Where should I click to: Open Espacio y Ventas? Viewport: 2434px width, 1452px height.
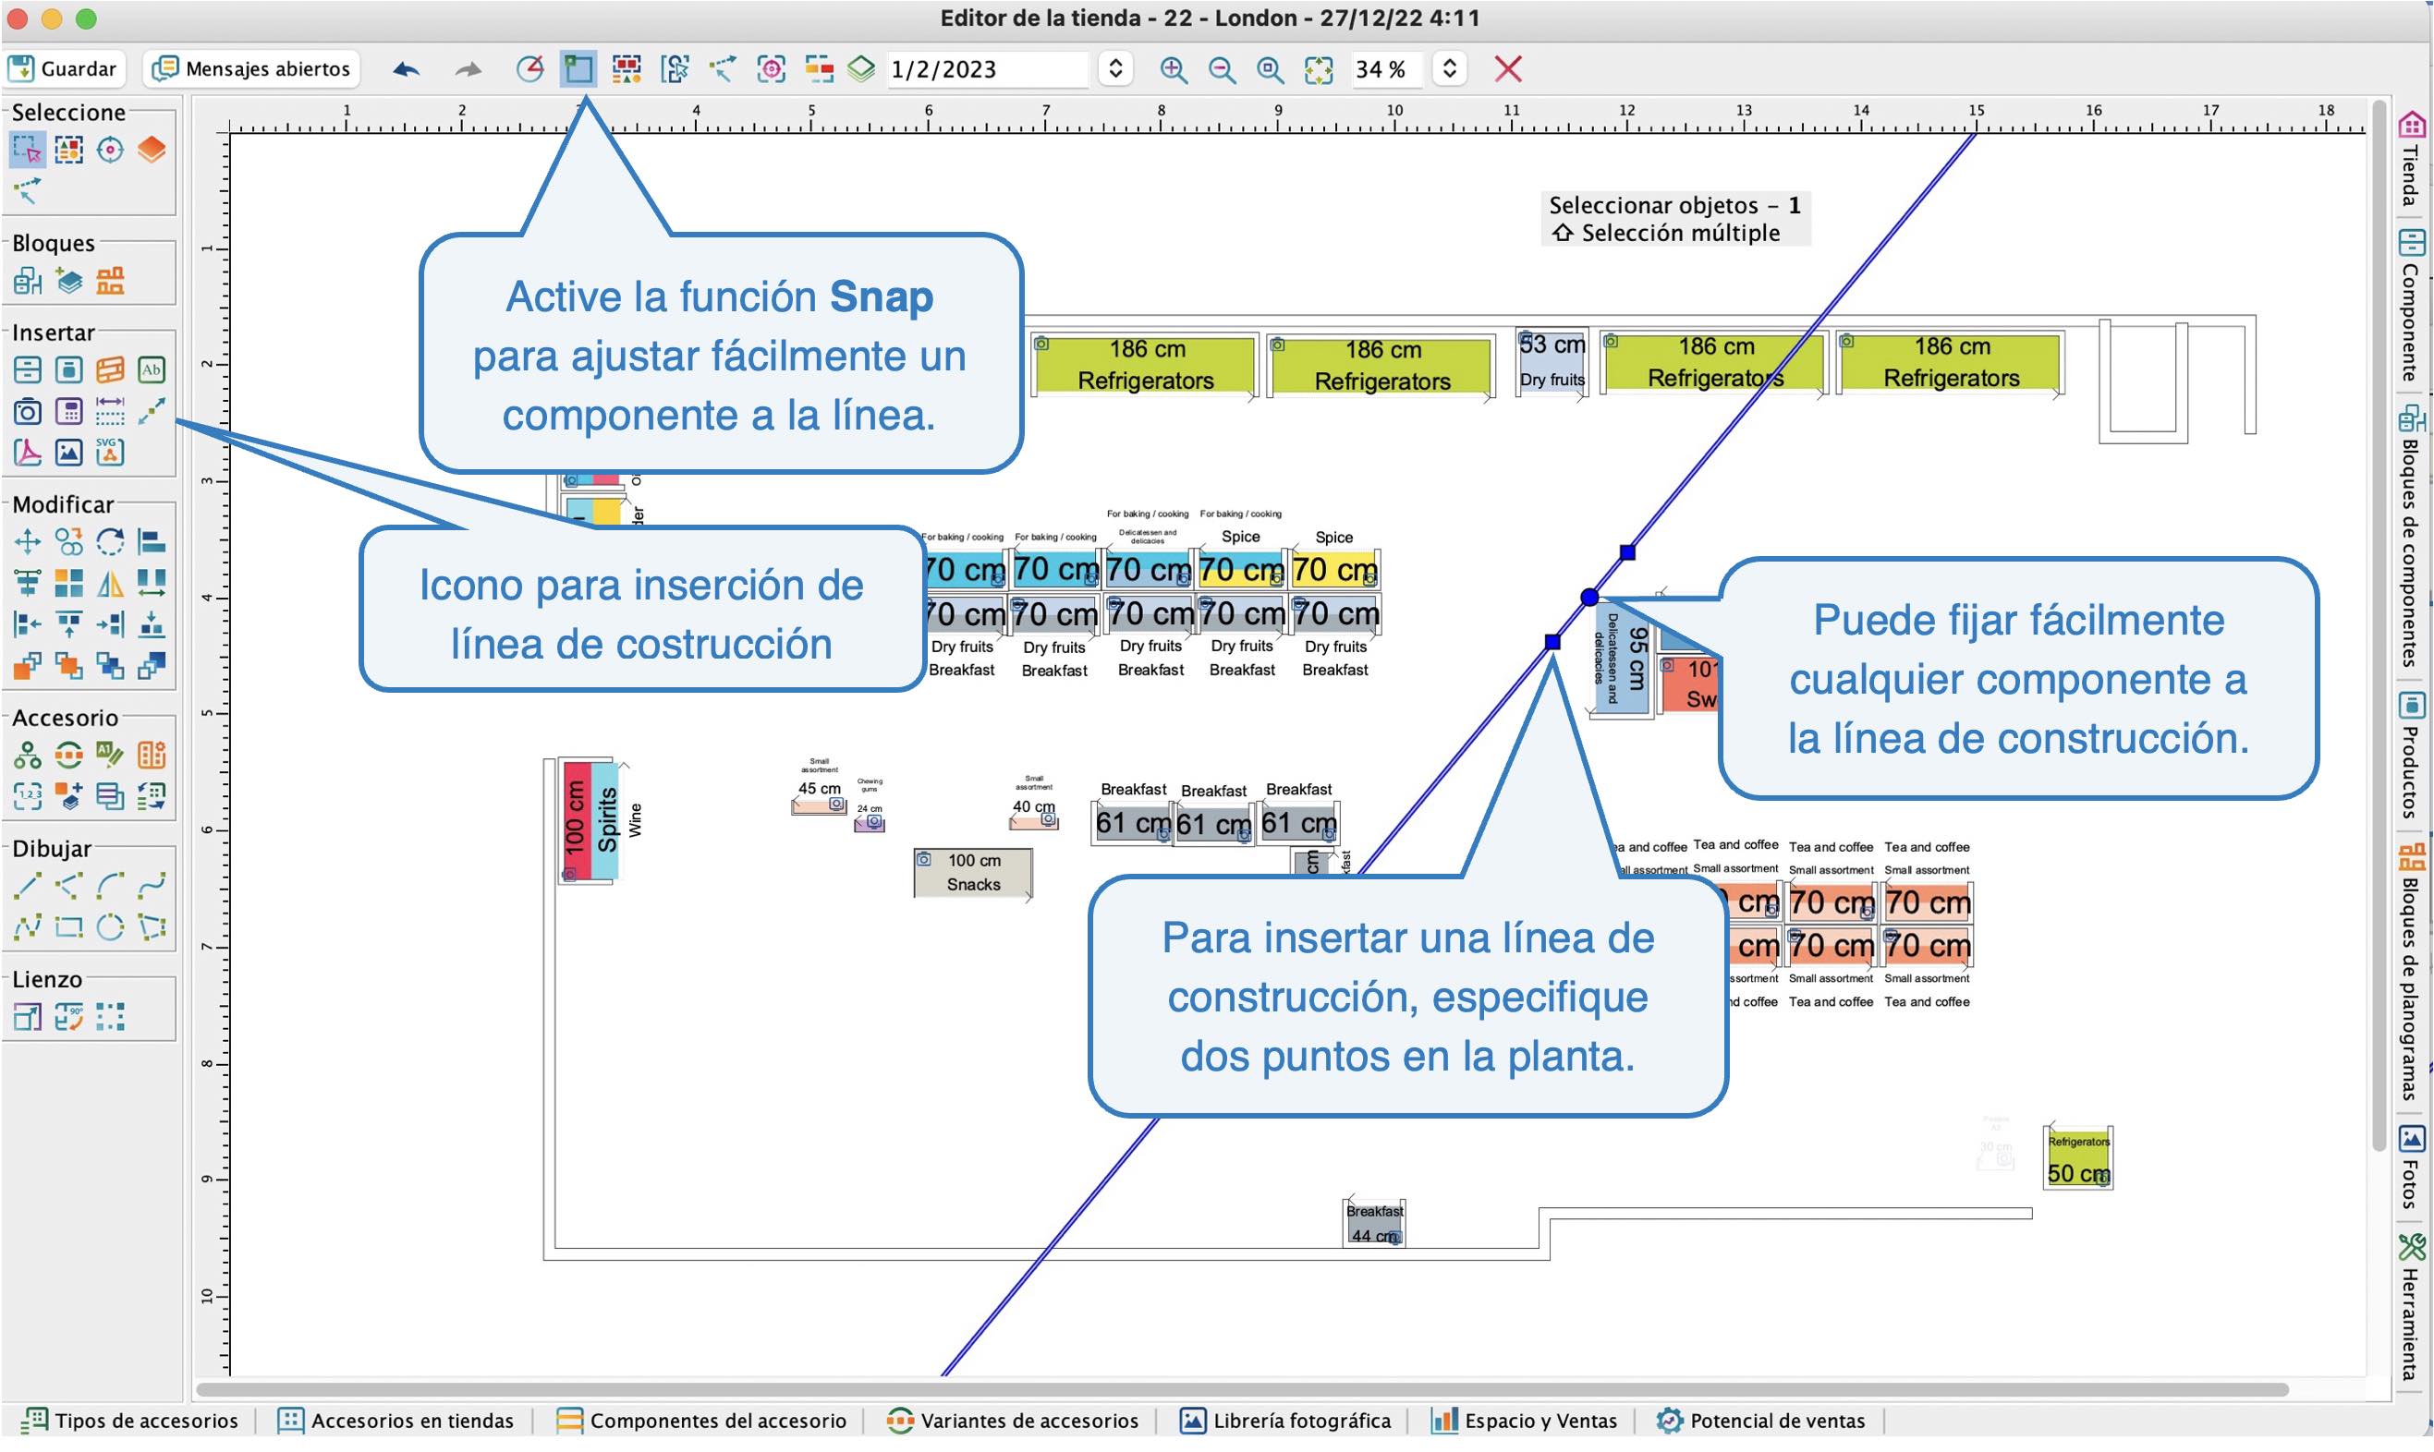point(1524,1422)
